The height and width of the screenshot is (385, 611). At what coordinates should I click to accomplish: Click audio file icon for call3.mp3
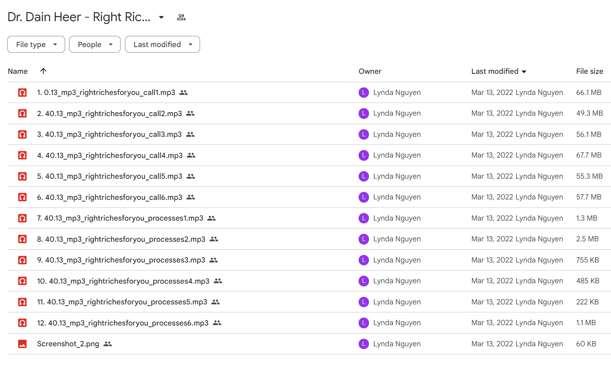pyautogui.click(x=22, y=134)
